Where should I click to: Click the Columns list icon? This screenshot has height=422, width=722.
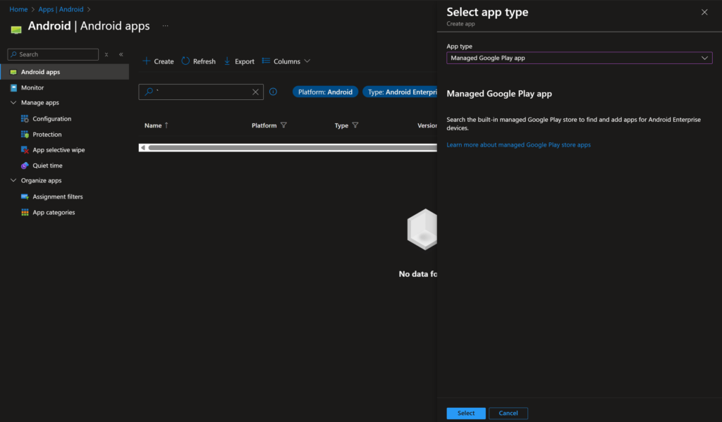pos(266,61)
